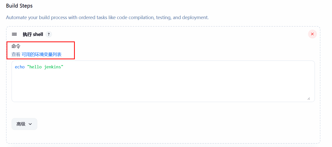
Task: Click the word echo in command
Action: 20,67
